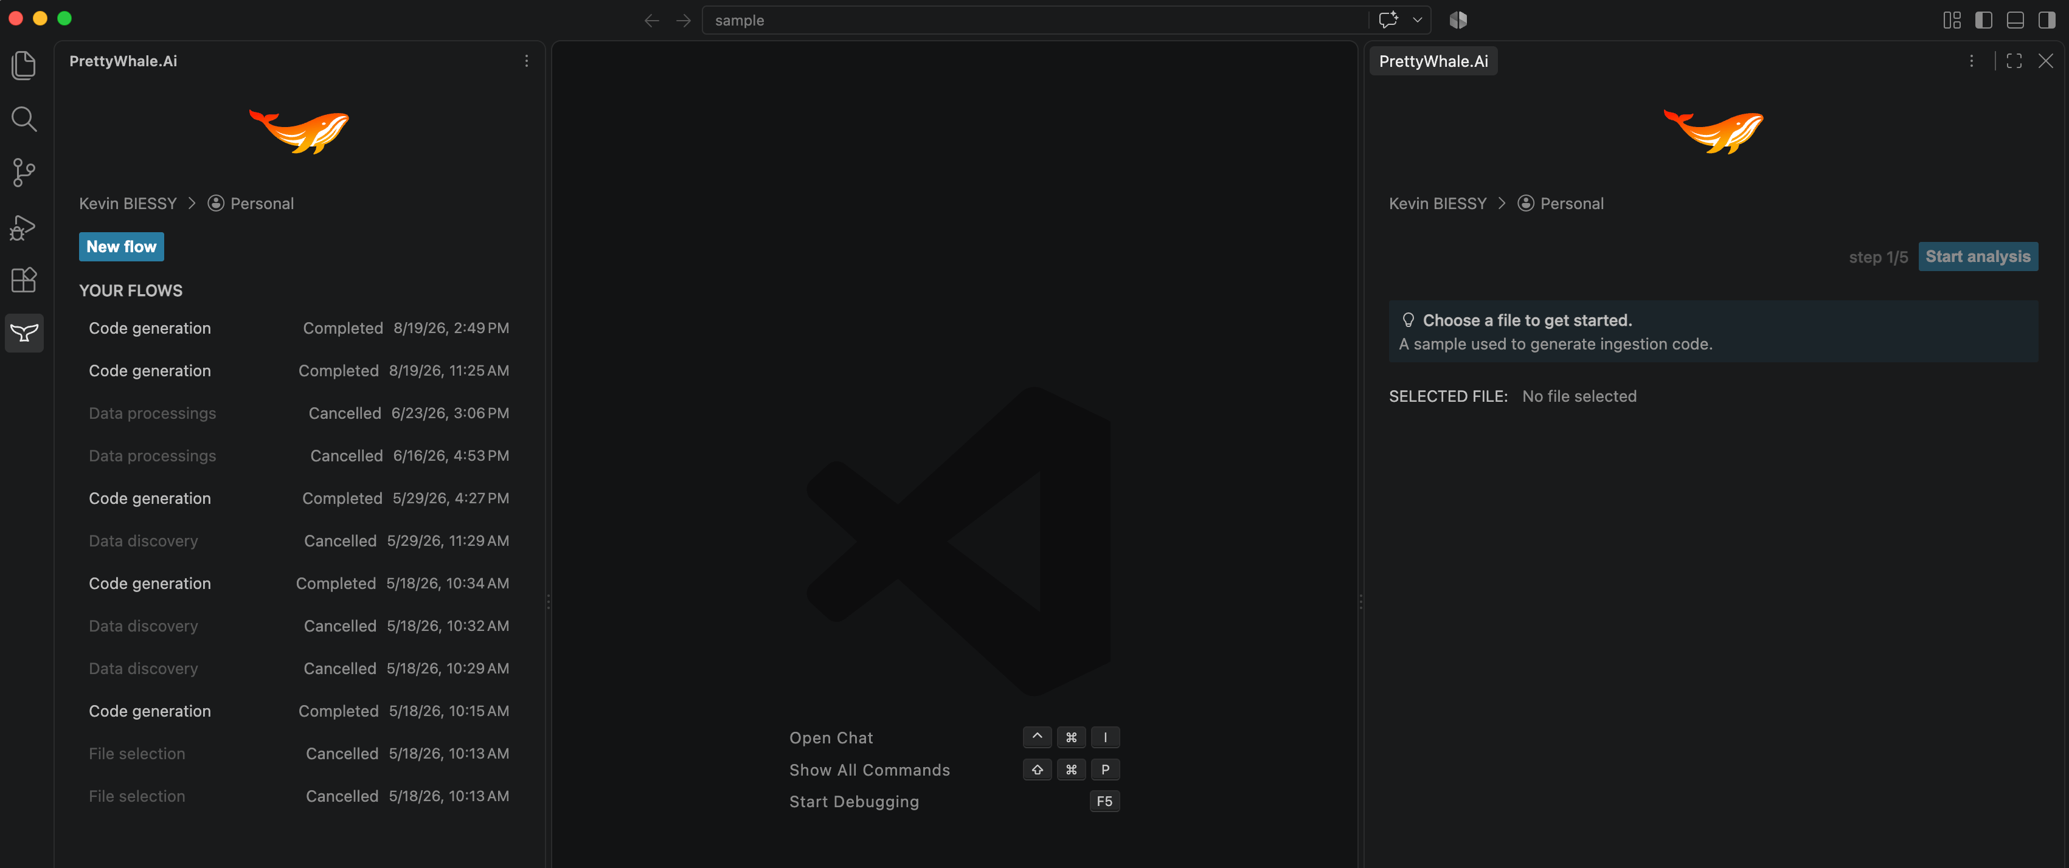Open the Run and Debug view
Viewport: 2069px width, 868px height.
[x=24, y=227]
